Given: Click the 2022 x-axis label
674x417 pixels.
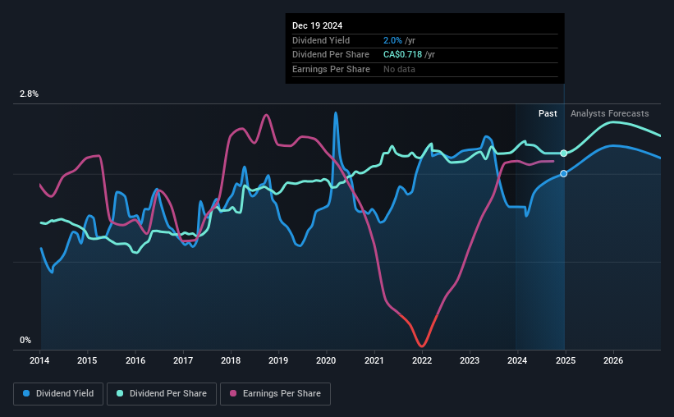Looking at the screenshot, I should pyautogui.click(x=422, y=360).
